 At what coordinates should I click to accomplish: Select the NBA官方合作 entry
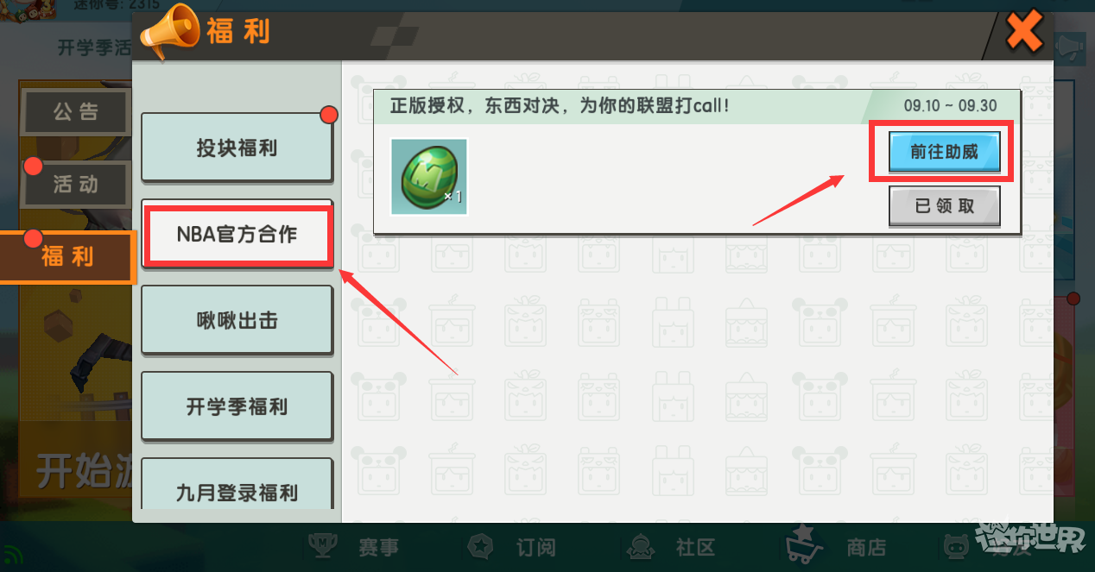237,234
